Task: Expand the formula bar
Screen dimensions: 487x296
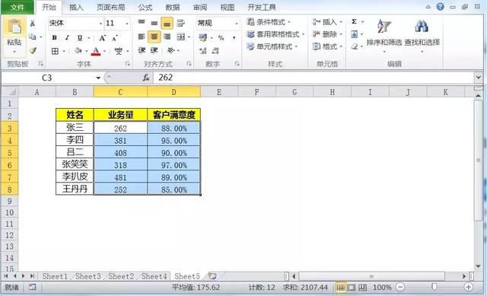Action: click(x=479, y=78)
